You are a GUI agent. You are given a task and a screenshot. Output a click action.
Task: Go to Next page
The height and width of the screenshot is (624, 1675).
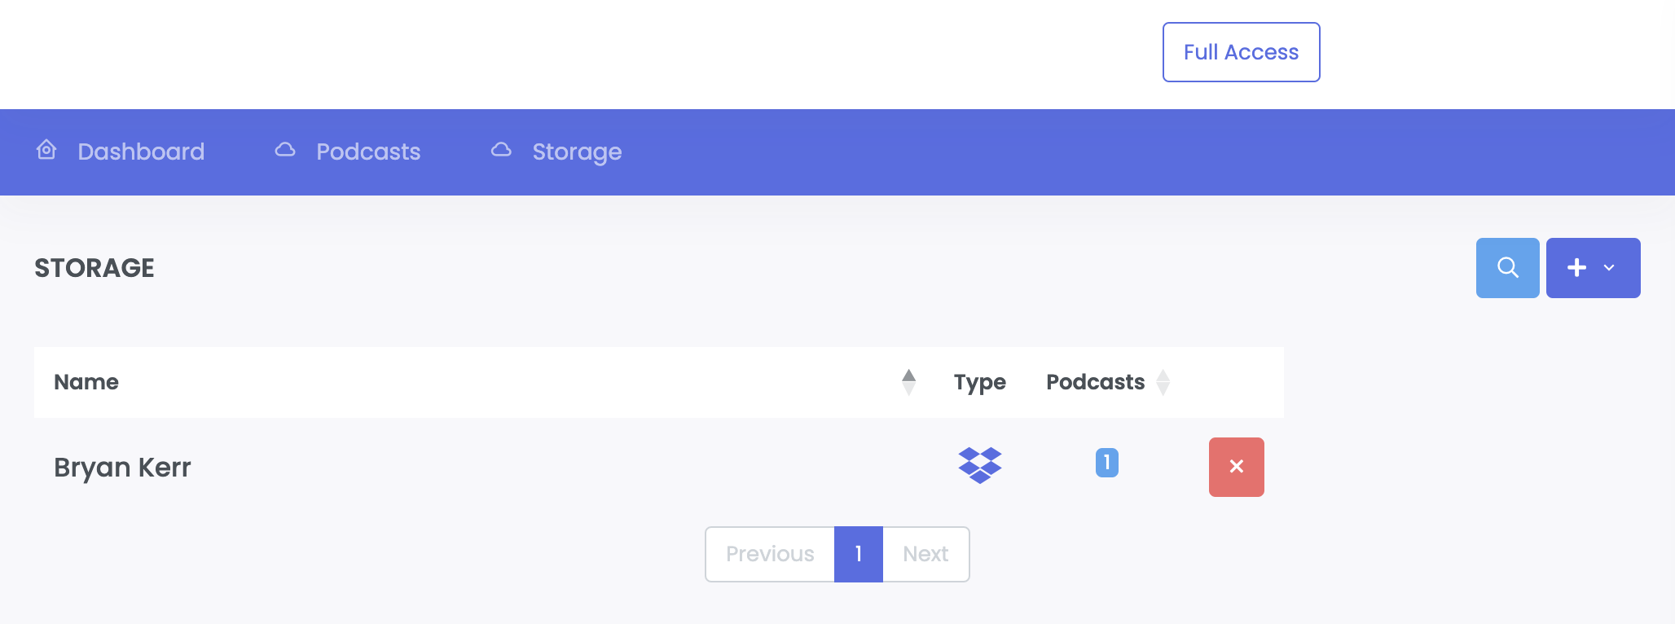click(925, 554)
